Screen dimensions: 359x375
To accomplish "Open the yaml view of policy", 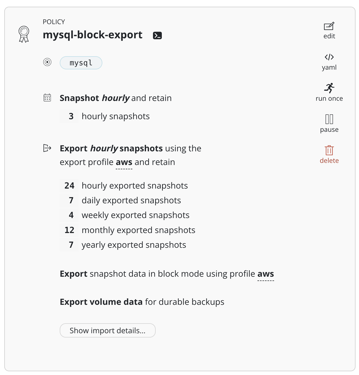I will tap(329, 57).
